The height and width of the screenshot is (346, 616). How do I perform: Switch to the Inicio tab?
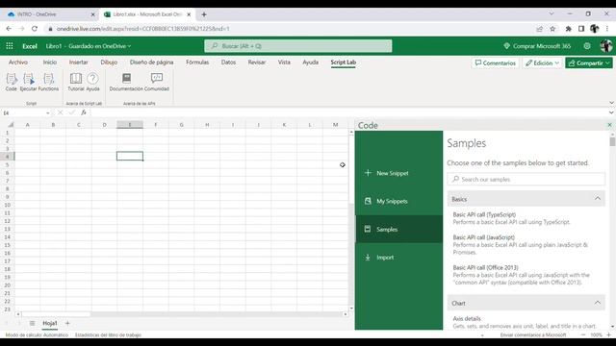(49, 62)
